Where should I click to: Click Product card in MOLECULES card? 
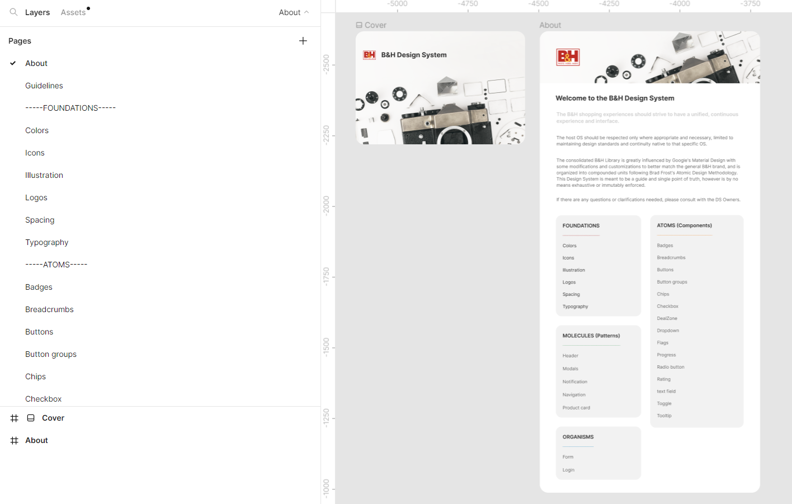[576, 408]
